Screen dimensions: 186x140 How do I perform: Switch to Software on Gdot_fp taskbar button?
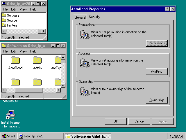point(88,136)
